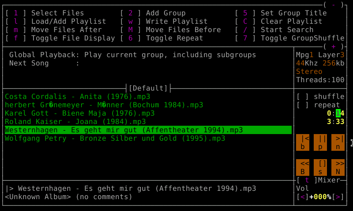Click the Stereo mode indicator
The image size is (353, 211).
(x=309, y=72)
